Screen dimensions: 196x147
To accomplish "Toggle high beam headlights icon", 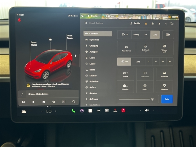I will pos(168,35).
